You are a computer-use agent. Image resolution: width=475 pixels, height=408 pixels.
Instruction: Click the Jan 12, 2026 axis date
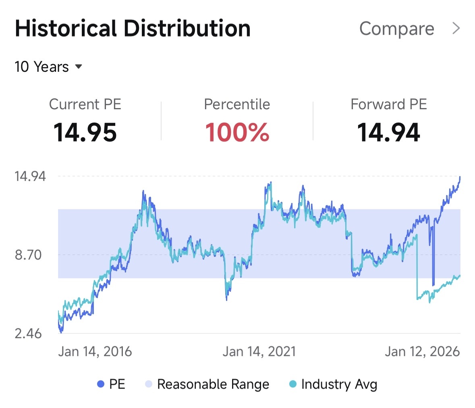[x=422, y=352]
